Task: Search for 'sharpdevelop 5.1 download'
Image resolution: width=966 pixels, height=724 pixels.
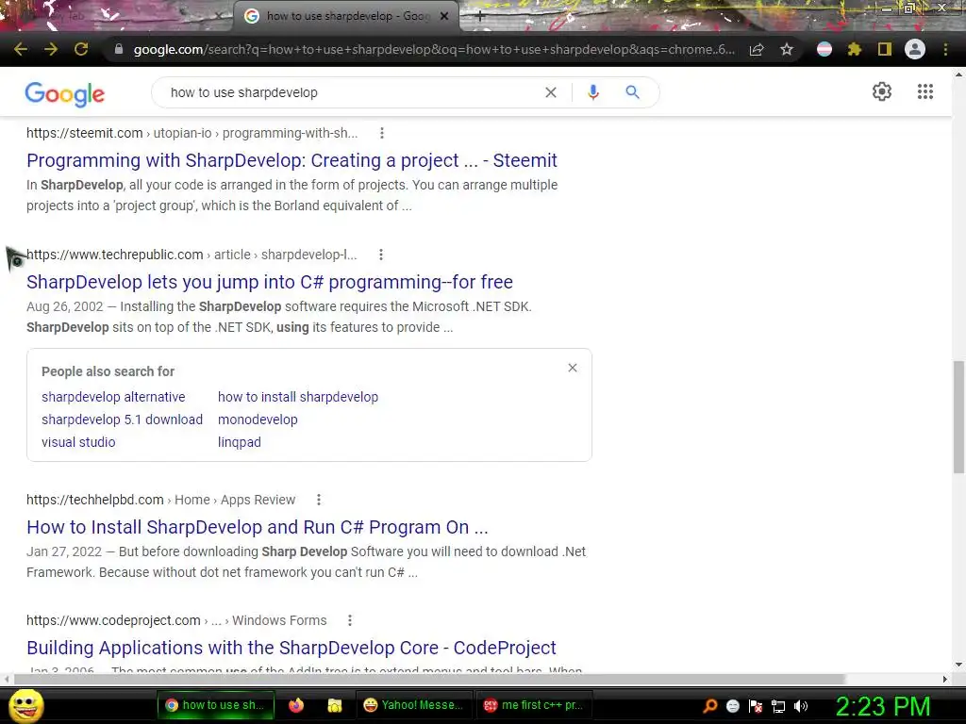Action: [x=122, y=420]
